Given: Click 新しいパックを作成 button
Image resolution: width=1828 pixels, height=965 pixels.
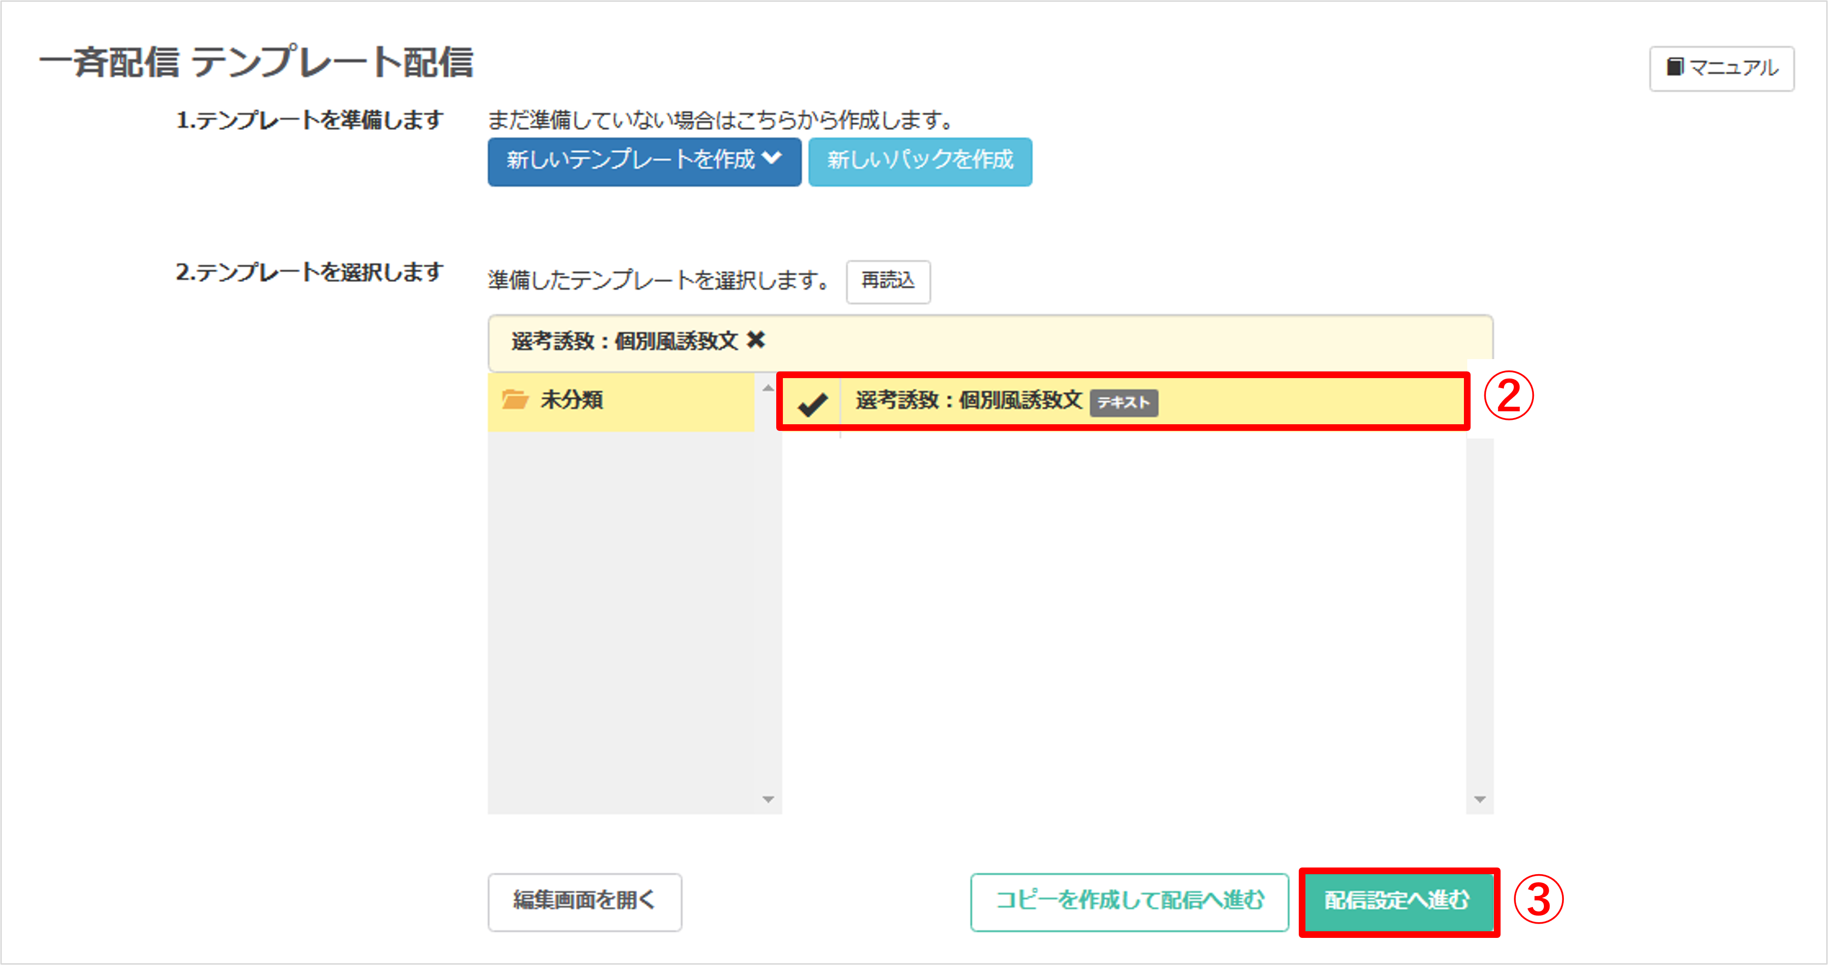Looking at the screenshot, I should tap(919, 162).
